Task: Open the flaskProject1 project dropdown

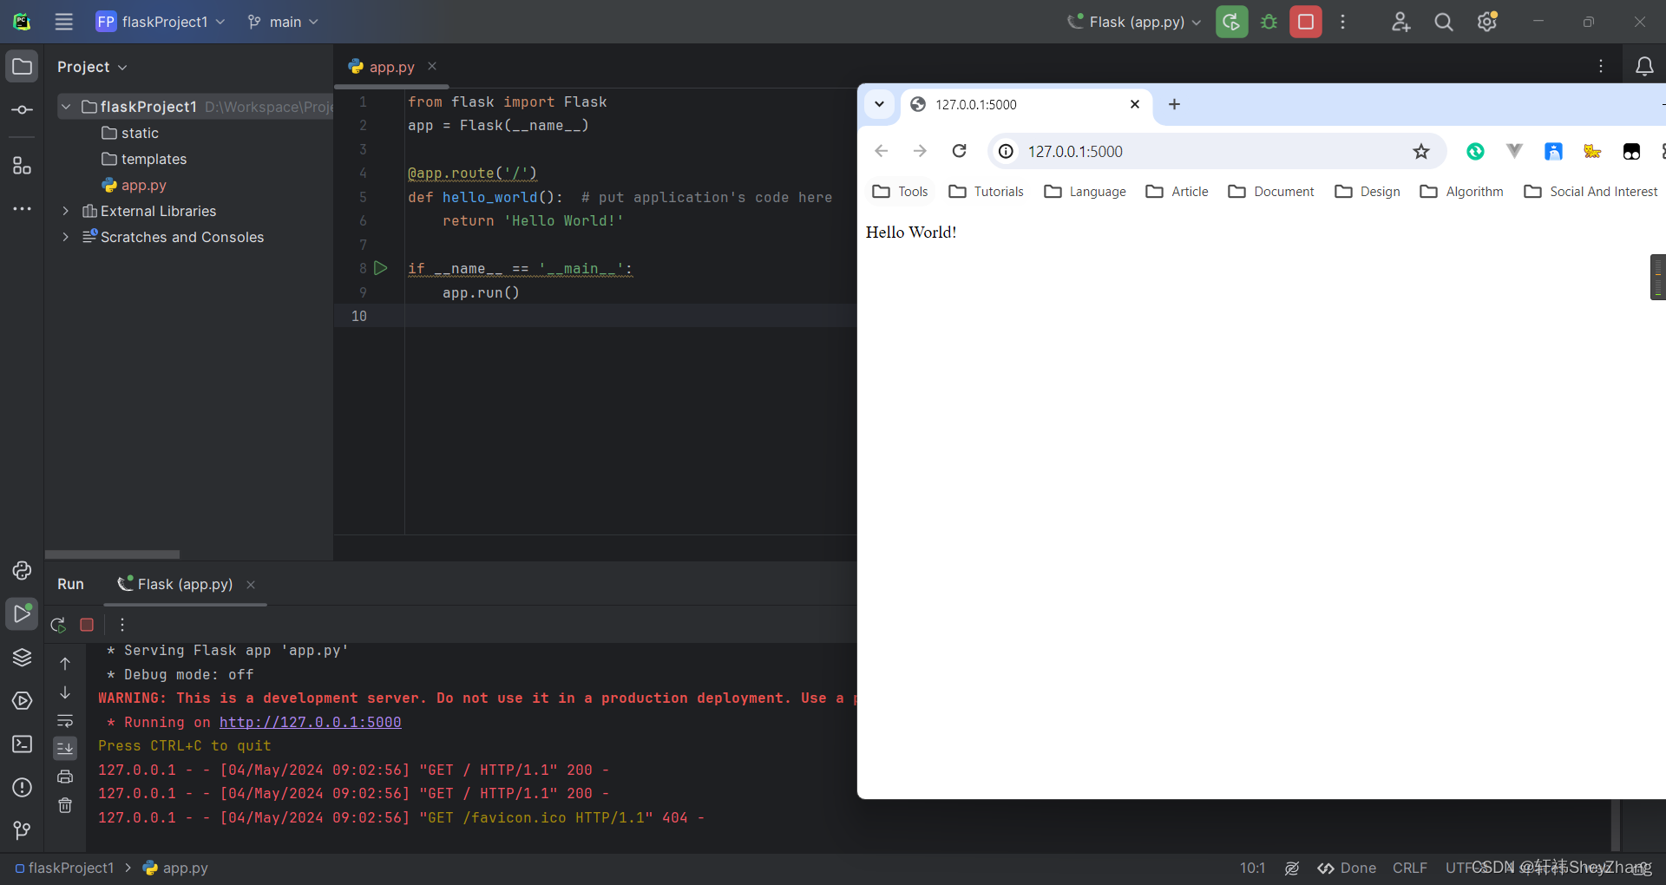Action: tap(161, 22)
